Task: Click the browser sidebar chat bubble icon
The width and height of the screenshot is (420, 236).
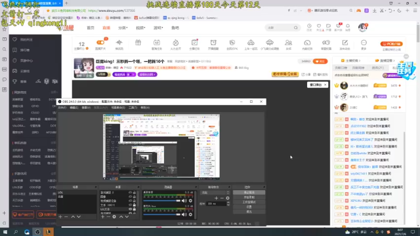Action: coord(5,79)
